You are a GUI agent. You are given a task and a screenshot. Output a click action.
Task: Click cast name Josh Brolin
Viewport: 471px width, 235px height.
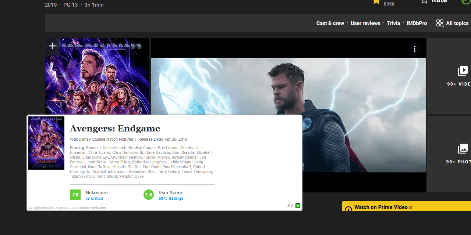click(x=96, y=162)
